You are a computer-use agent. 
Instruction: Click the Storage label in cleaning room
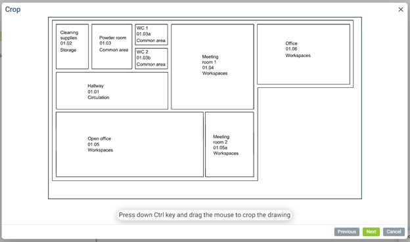point(68,50)
